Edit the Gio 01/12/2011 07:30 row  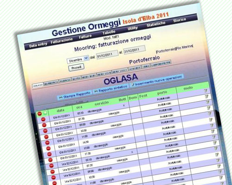[206, 97]
